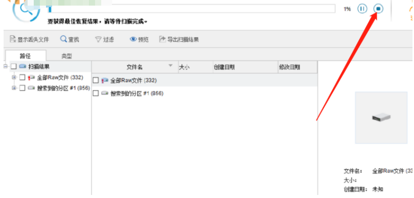Tick 搜索到的分区 #1 (856) checkbox in file list
The width and height of the screenshot is (414, 198).
(96, 93)
